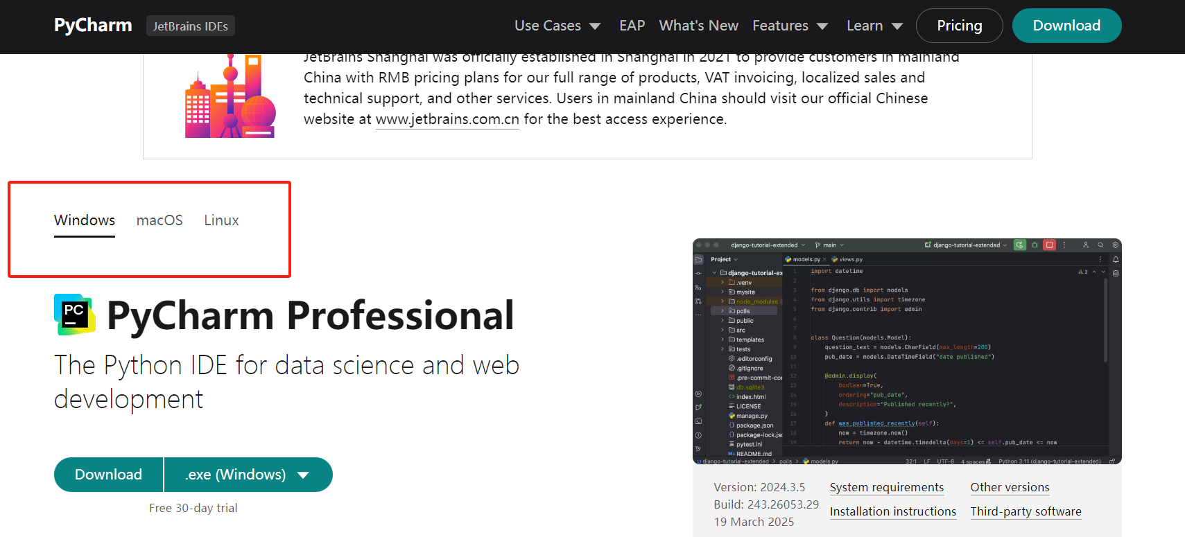Click the search magnifier icon in the IDE screenshot
The image size is (1185, 537).
(1100, 245)
